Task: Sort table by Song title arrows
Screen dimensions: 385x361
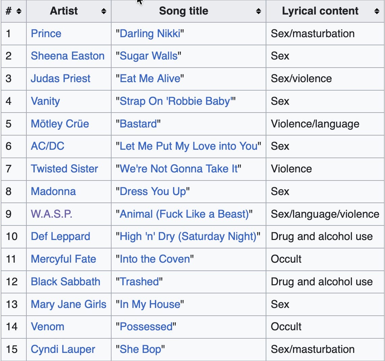Action: (x=258, y=11)
